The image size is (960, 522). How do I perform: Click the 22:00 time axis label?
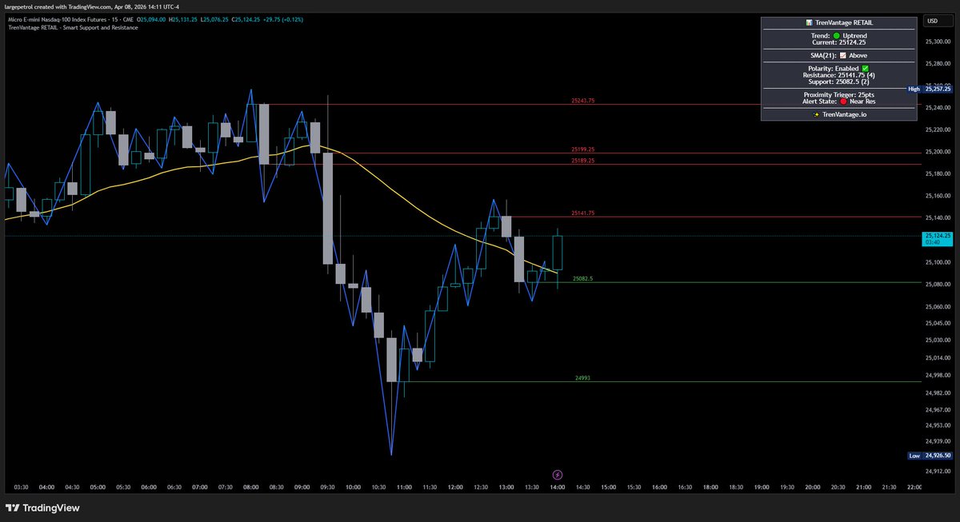[914, 486]
